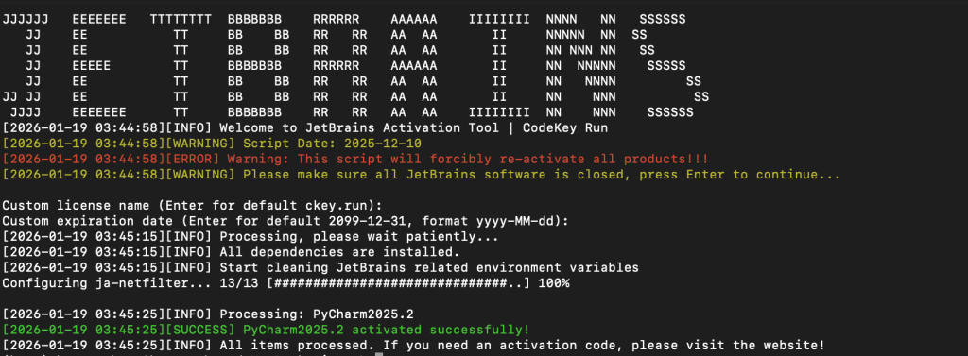The image size is (968, 356).
Task: Click 'Start cleaning JetBrains related environment variables' line
Action: point(320,268)
